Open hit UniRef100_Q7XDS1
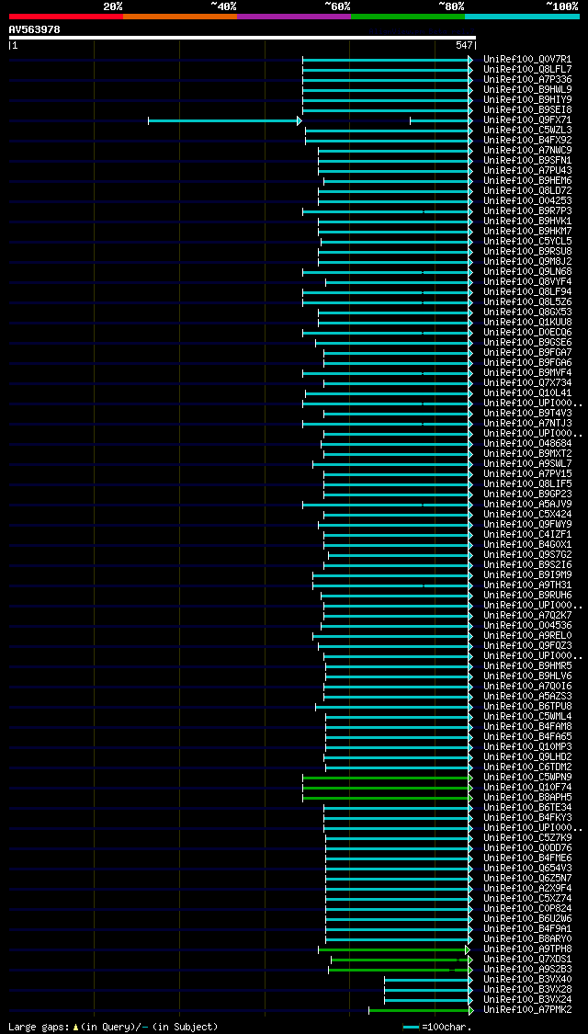The width and height of the screenshot is (588, 1034). click(x=527, y=959)
